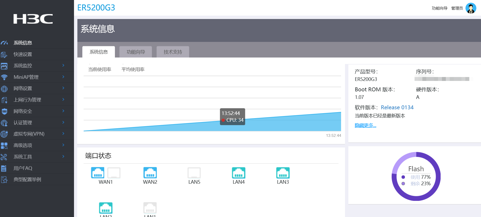Click the ER5200G3 page title
The image size is (481, 217).
click(96, 8)
